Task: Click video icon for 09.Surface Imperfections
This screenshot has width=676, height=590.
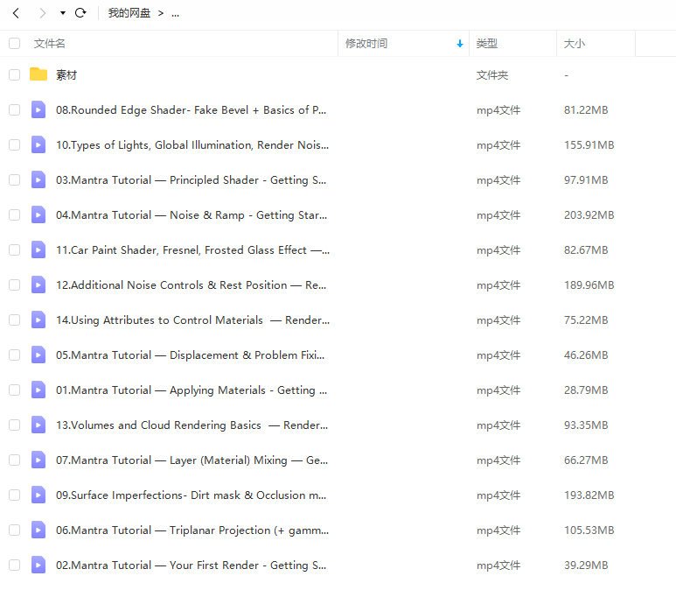Action: tap(38, 495)
